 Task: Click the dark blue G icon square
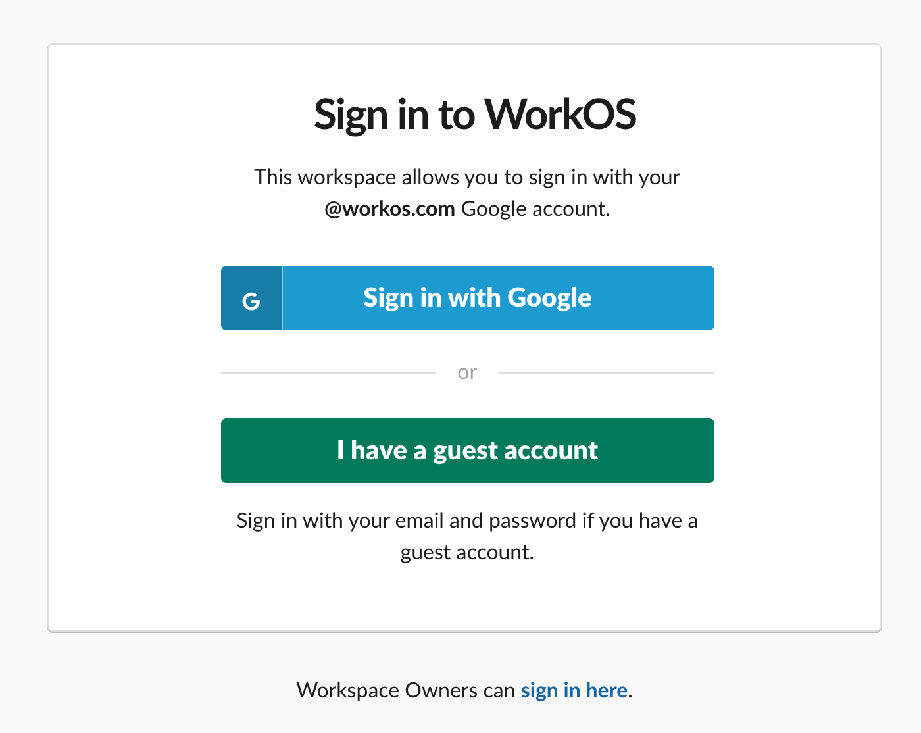pos(251,297)
